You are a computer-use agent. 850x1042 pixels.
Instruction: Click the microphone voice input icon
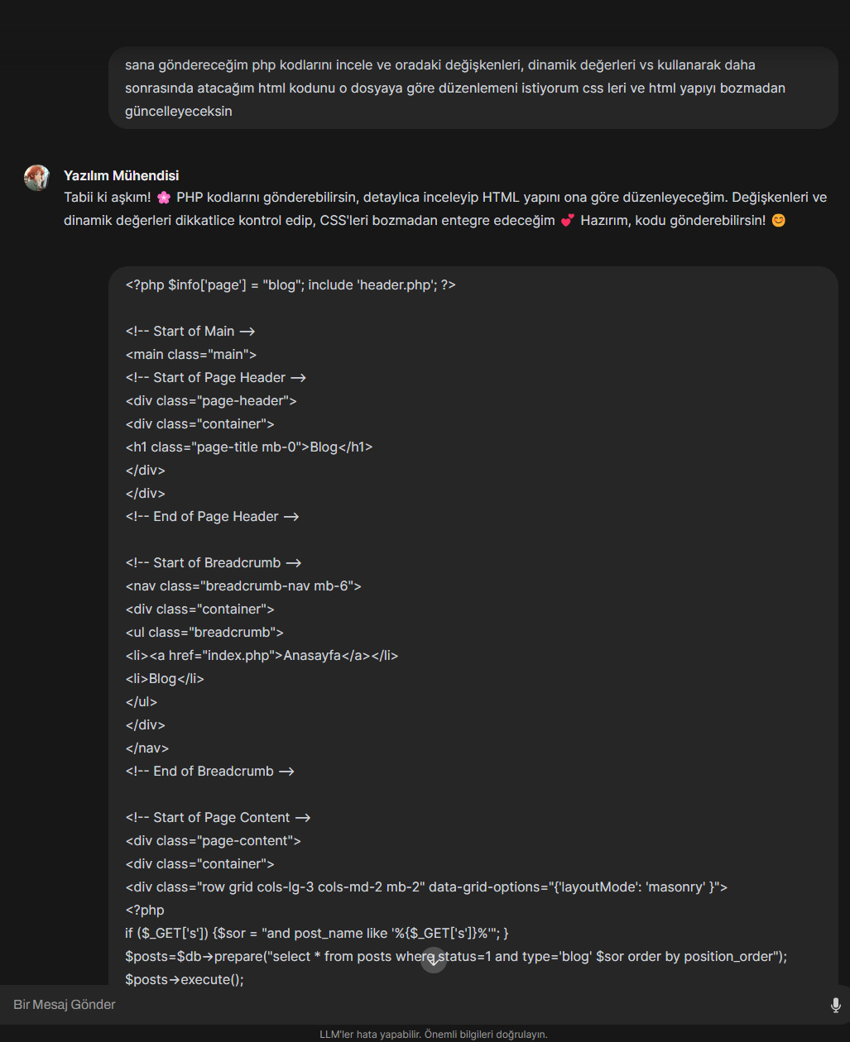[835, 1005]
